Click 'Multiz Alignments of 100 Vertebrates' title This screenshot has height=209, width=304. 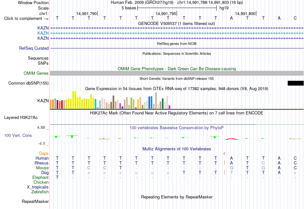(177, 149)
